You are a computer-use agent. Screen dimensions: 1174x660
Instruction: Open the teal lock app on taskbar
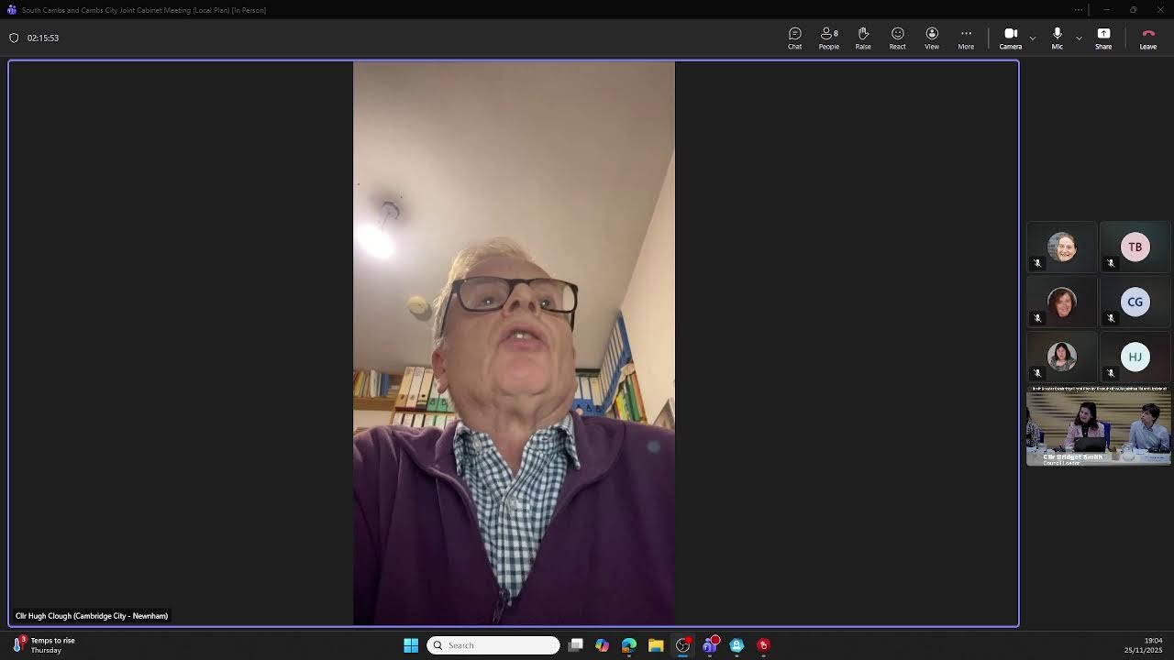pos(737,645)
